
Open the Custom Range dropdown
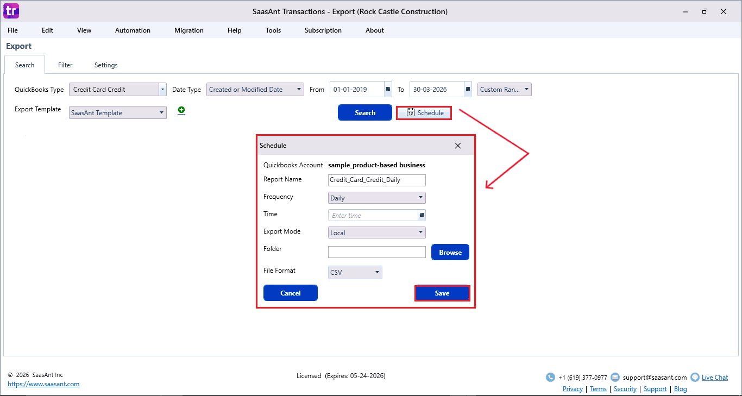pos(505,90)
